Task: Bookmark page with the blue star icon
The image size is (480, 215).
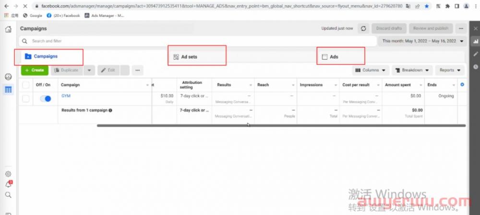Action: [x=427, y=6]
